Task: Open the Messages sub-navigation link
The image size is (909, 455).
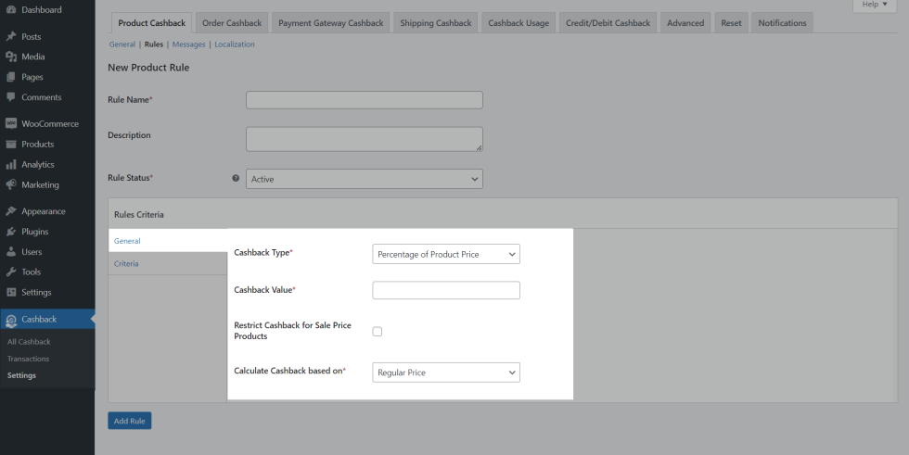Action: [x=188, y=44]
